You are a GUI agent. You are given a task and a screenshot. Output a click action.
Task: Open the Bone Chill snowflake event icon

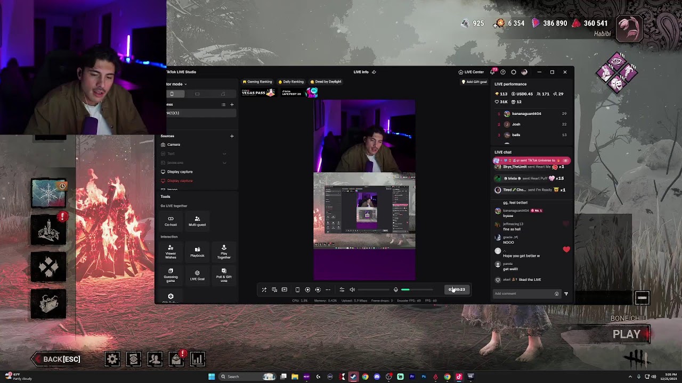coord(48,193)
